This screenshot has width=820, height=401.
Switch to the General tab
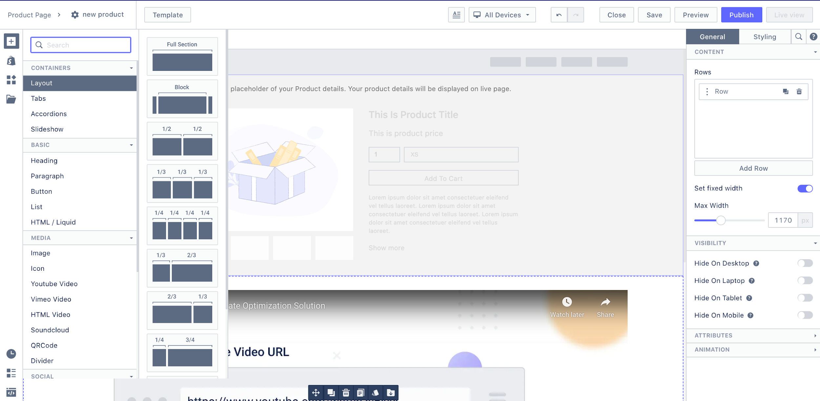[712, 37]
